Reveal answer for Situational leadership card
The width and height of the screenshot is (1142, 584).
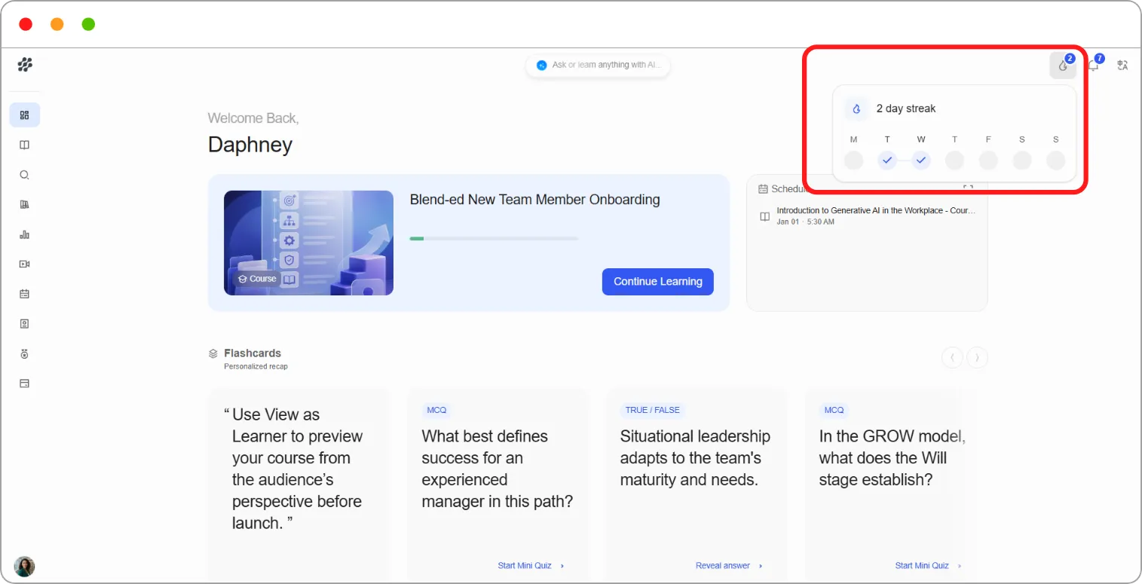tap(729, 565)
